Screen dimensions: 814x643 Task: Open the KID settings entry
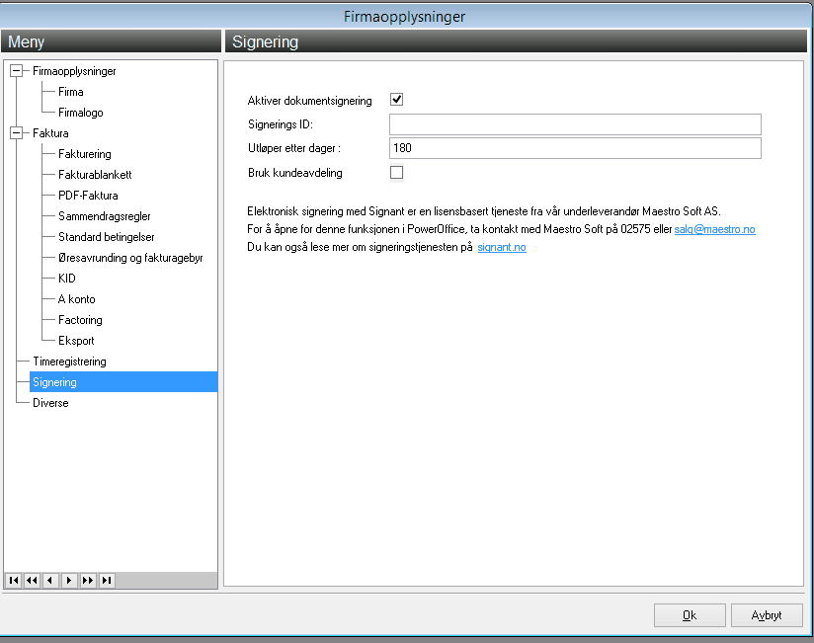click(67, 279)
